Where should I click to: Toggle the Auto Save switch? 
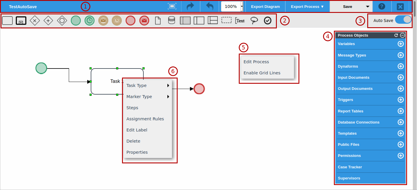(403, 20)
